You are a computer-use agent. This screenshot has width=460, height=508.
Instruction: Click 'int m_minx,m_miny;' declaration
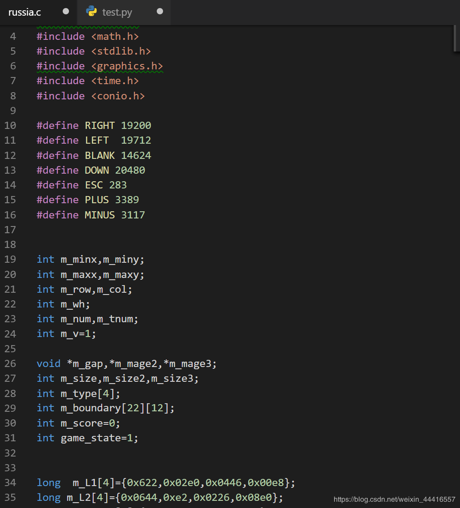(x=90, y=259)
